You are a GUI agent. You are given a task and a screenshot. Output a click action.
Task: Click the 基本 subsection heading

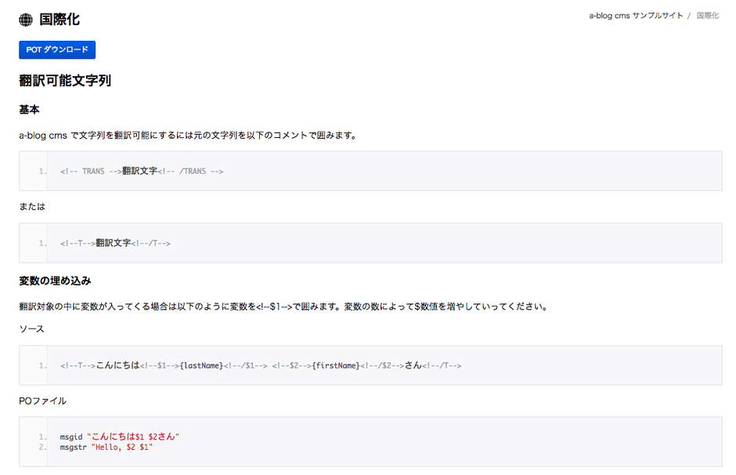point(29,109)
